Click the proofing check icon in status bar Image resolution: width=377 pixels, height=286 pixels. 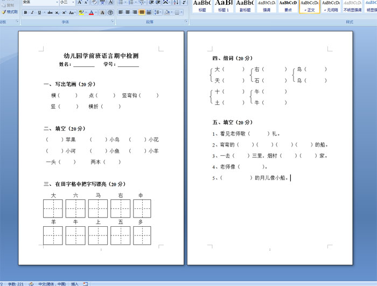click(x=31, y=284)
